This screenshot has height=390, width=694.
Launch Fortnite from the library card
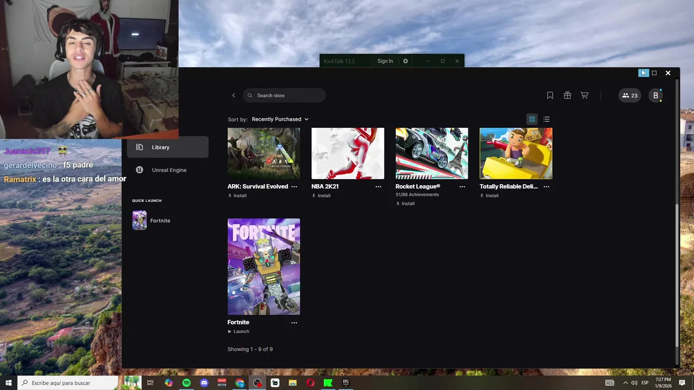[239, 331]
